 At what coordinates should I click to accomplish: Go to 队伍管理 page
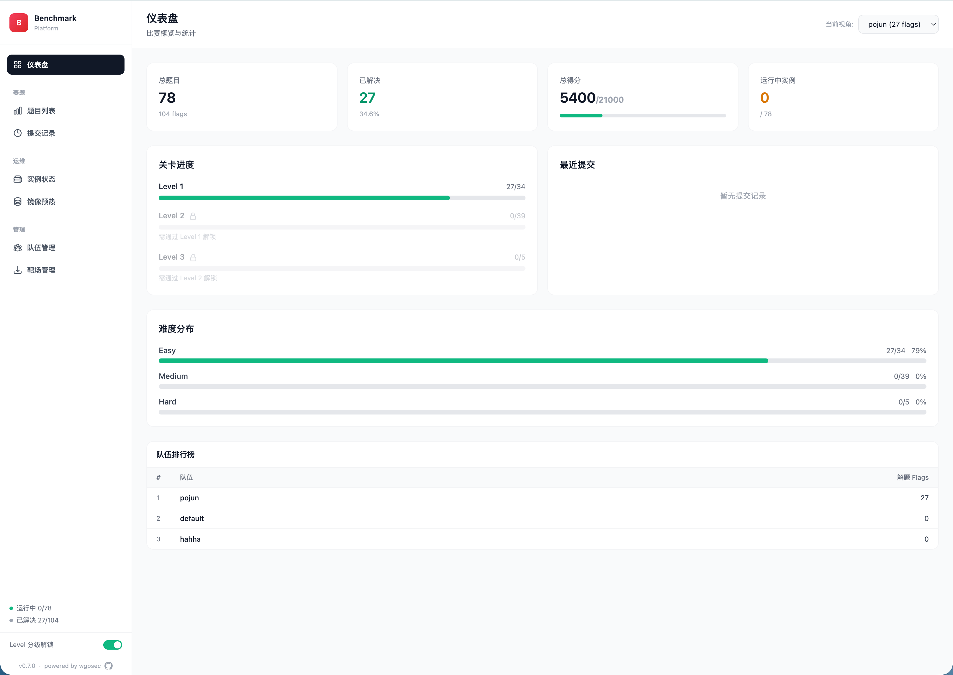pyautogui.click(x=66, y=248)
